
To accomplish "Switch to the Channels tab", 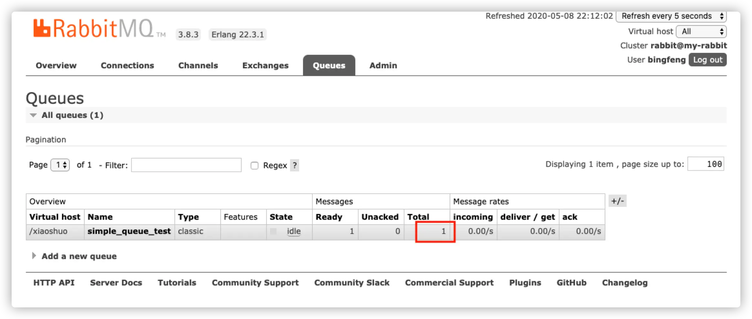I will click(198, 65).
